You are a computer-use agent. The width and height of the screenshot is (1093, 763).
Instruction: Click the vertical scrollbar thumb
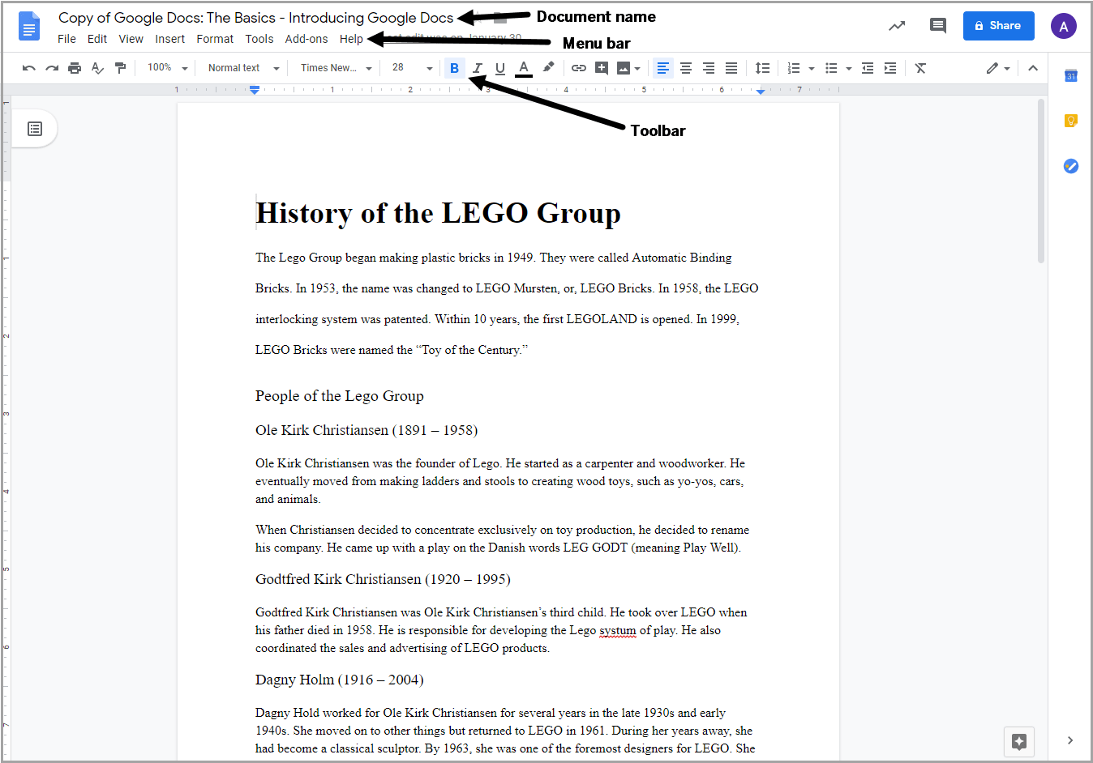[1041, 181]
